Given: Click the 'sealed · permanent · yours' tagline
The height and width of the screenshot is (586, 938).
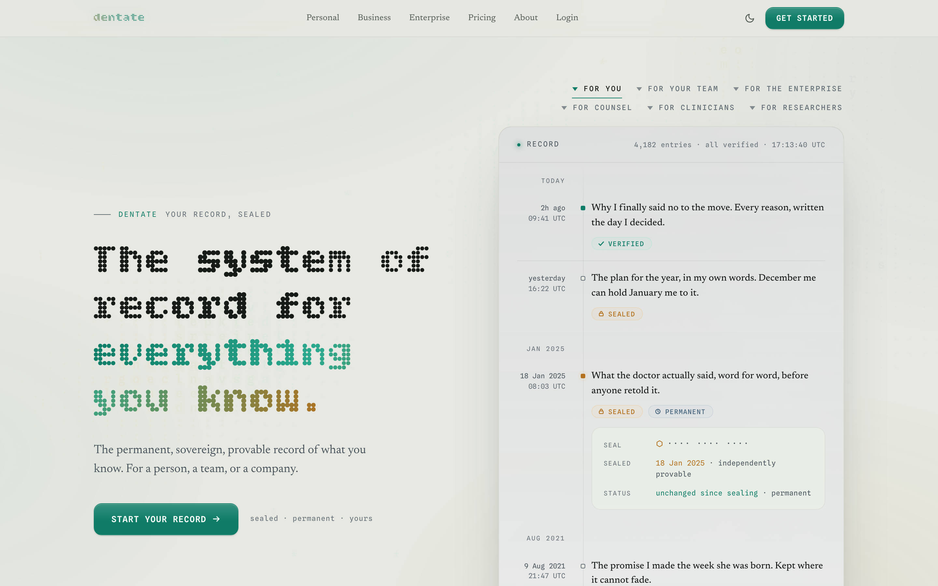Looking at the screenshot, I should tap(311, 519).
